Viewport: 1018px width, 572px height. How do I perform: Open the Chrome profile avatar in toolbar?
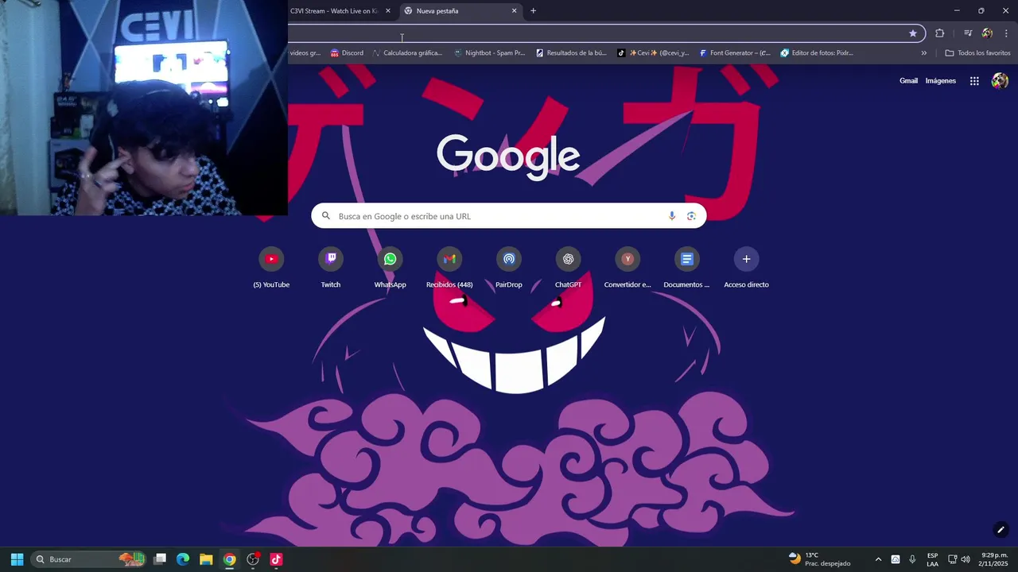tap(987, 33)
